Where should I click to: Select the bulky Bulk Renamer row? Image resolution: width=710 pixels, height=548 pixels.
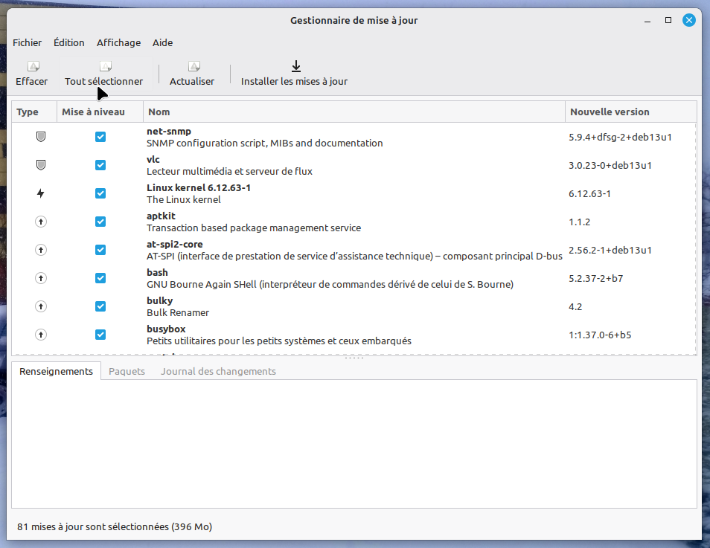tap(354, 306)
